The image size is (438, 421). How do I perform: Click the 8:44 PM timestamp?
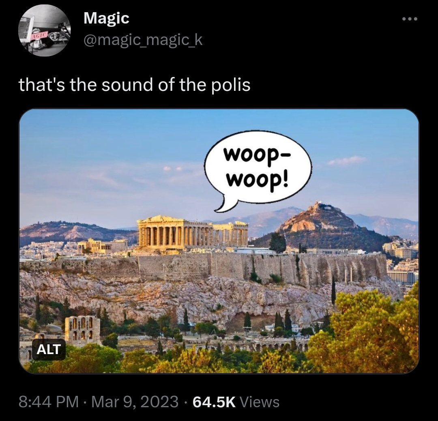coord(49,402)
